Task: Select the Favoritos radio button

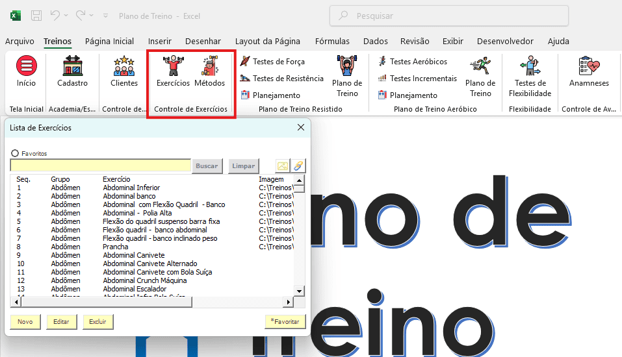Action: point(15,154)
